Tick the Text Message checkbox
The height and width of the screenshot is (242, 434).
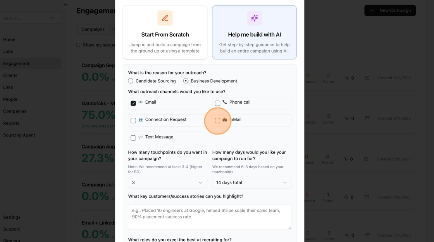[x=133, y=138]
